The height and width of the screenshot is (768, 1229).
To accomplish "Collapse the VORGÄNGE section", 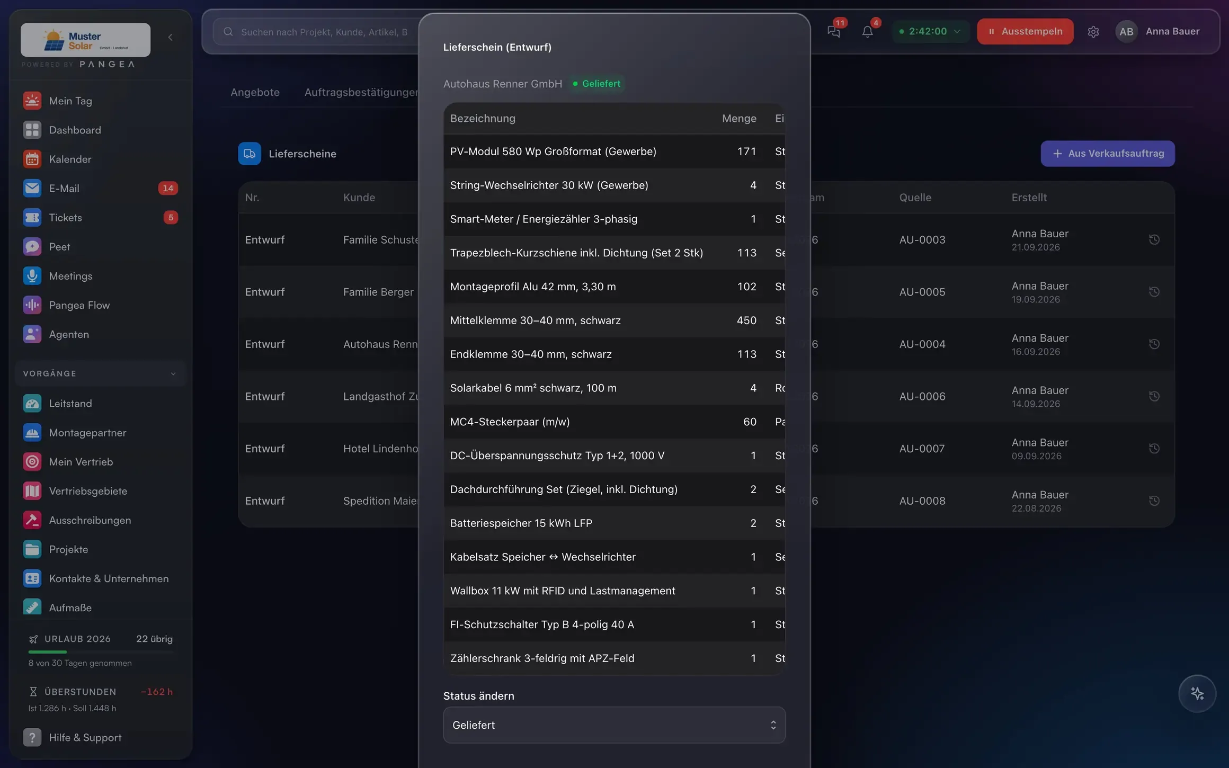I will [100, 373].
